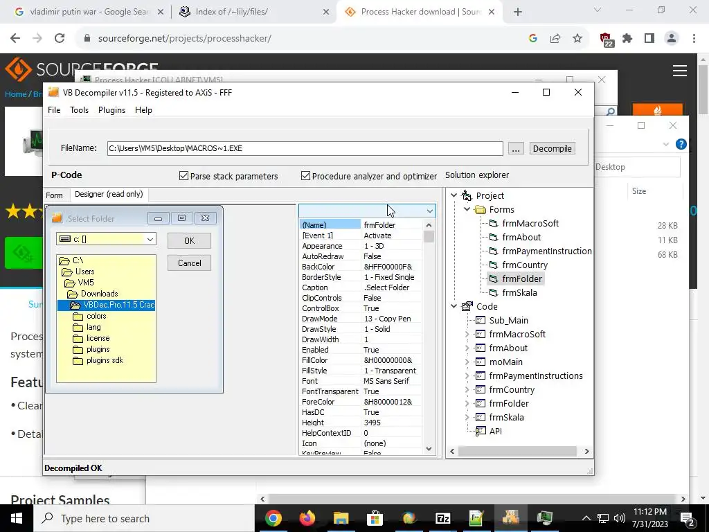Open the Tools menu

[x=79, y=110]
